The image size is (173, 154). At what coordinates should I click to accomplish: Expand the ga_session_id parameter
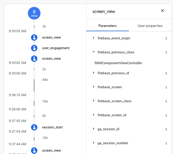pos(94,129)
